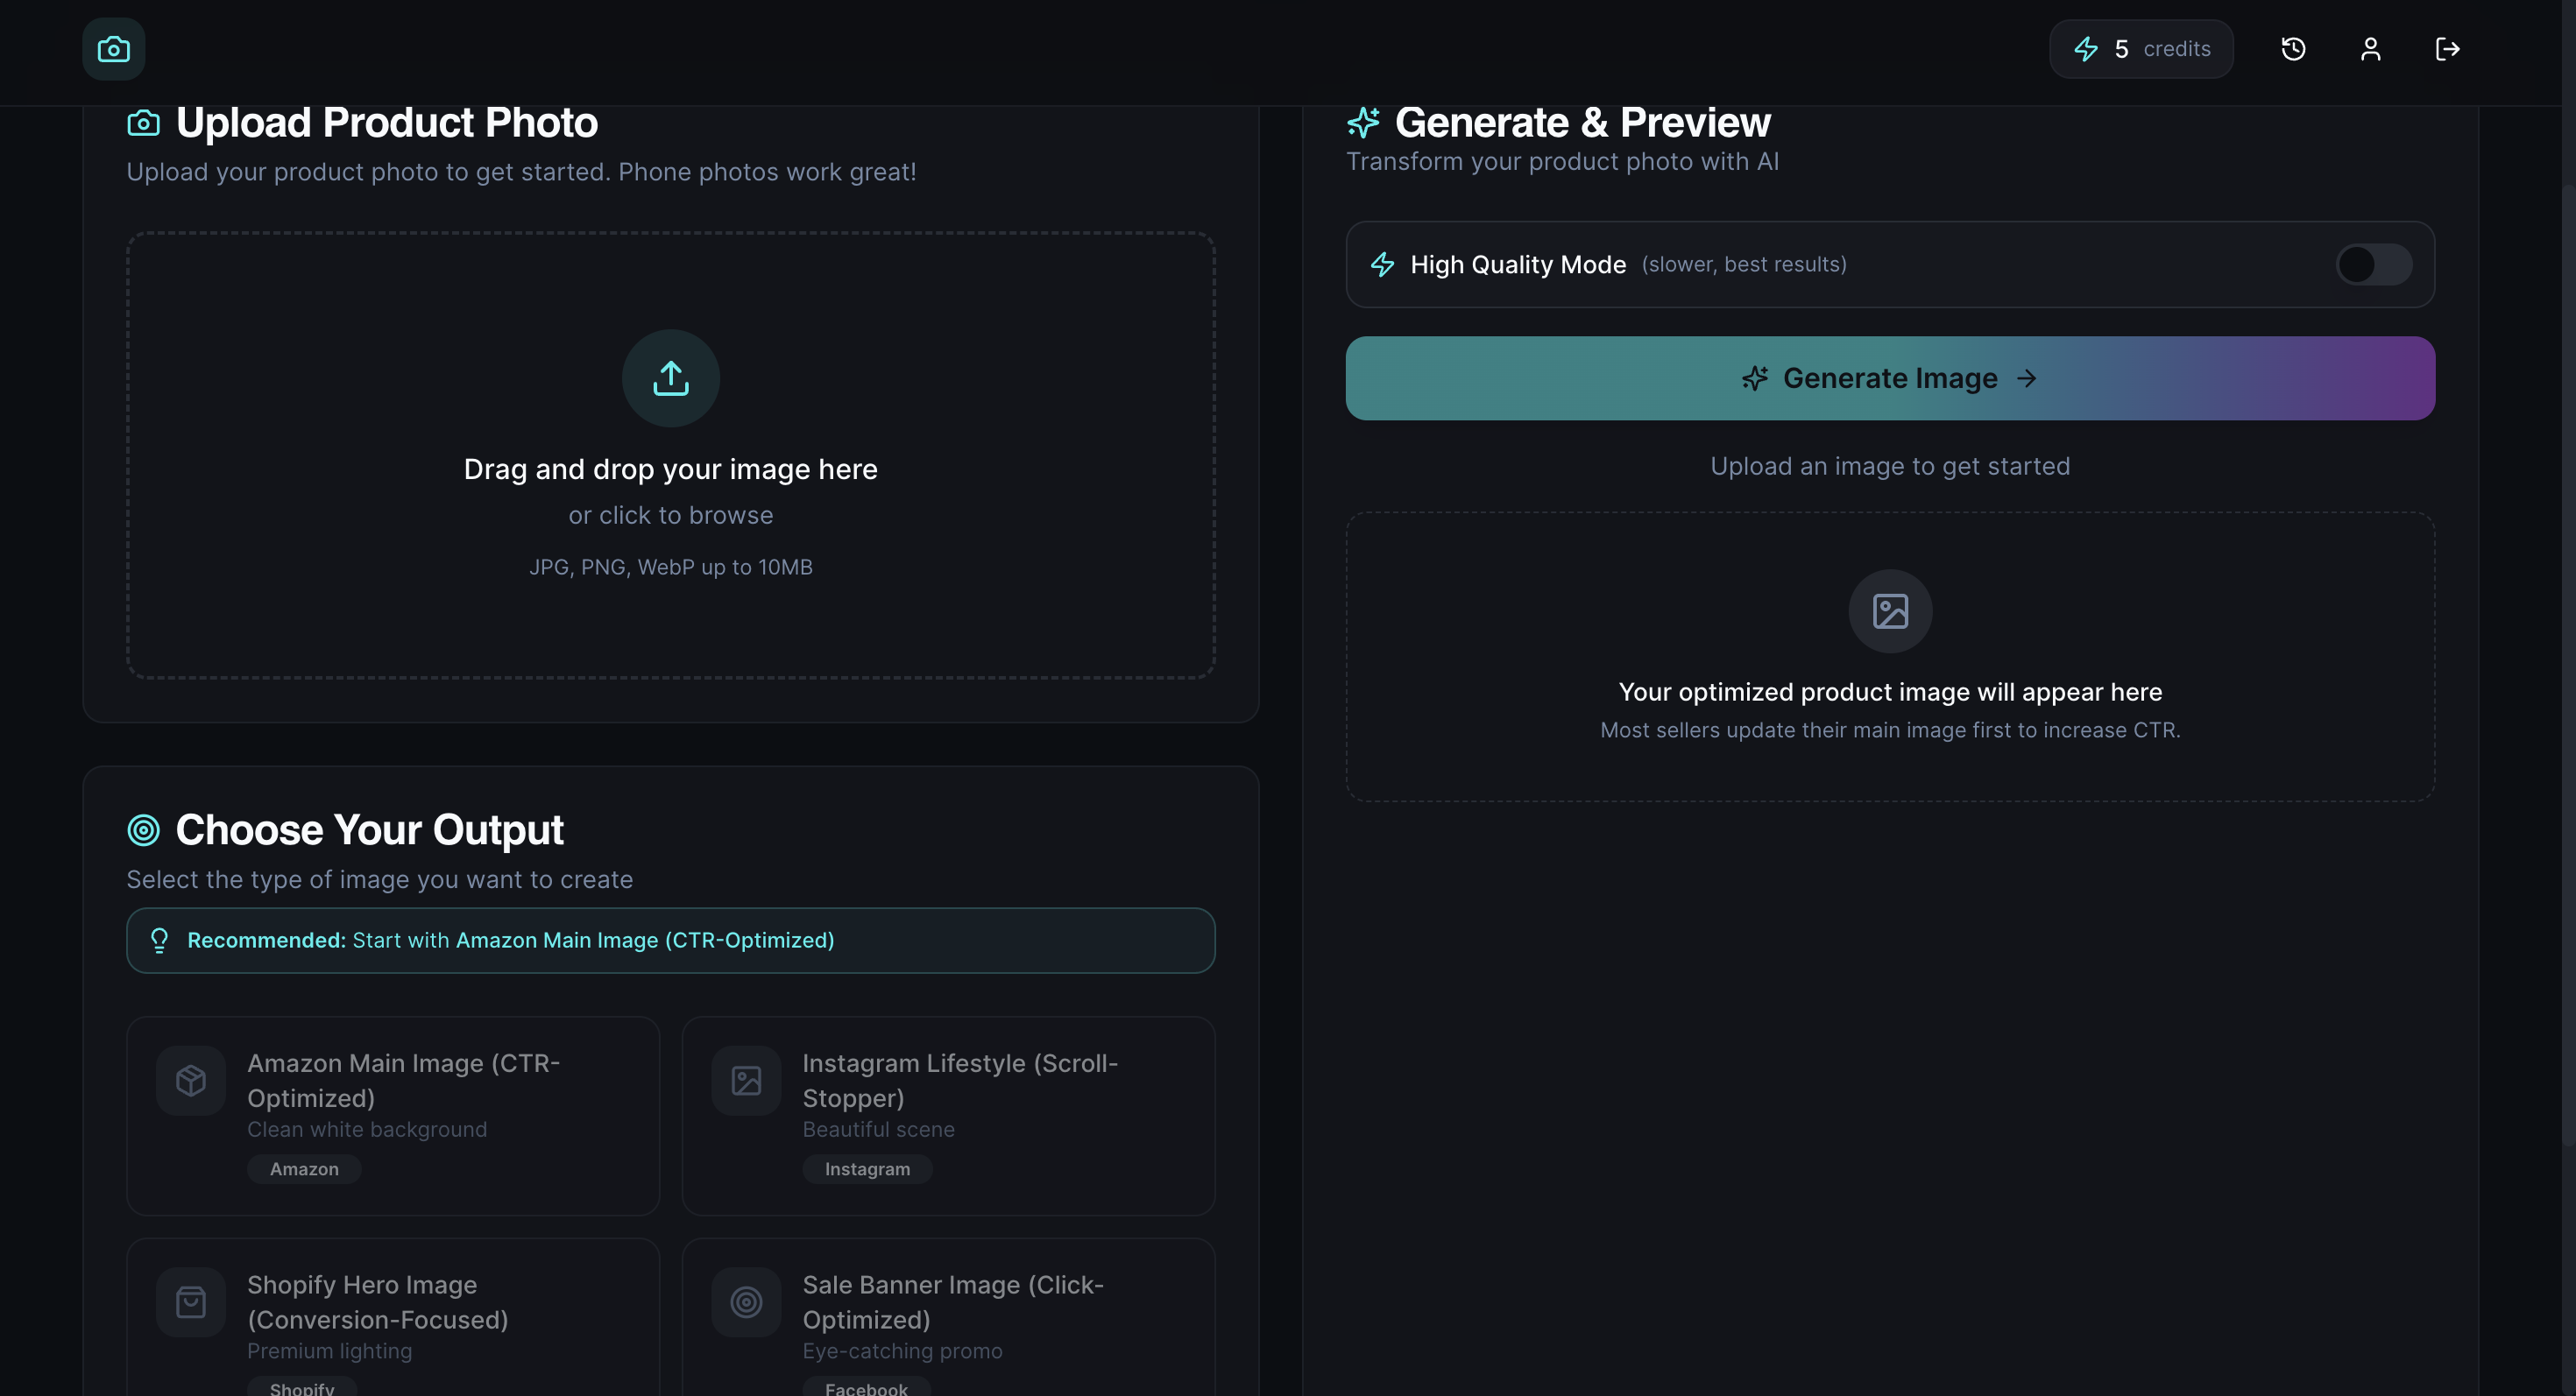Click the upload arrow icon in dropzone
This screenshot has width=2576, height=1396.
670,378
